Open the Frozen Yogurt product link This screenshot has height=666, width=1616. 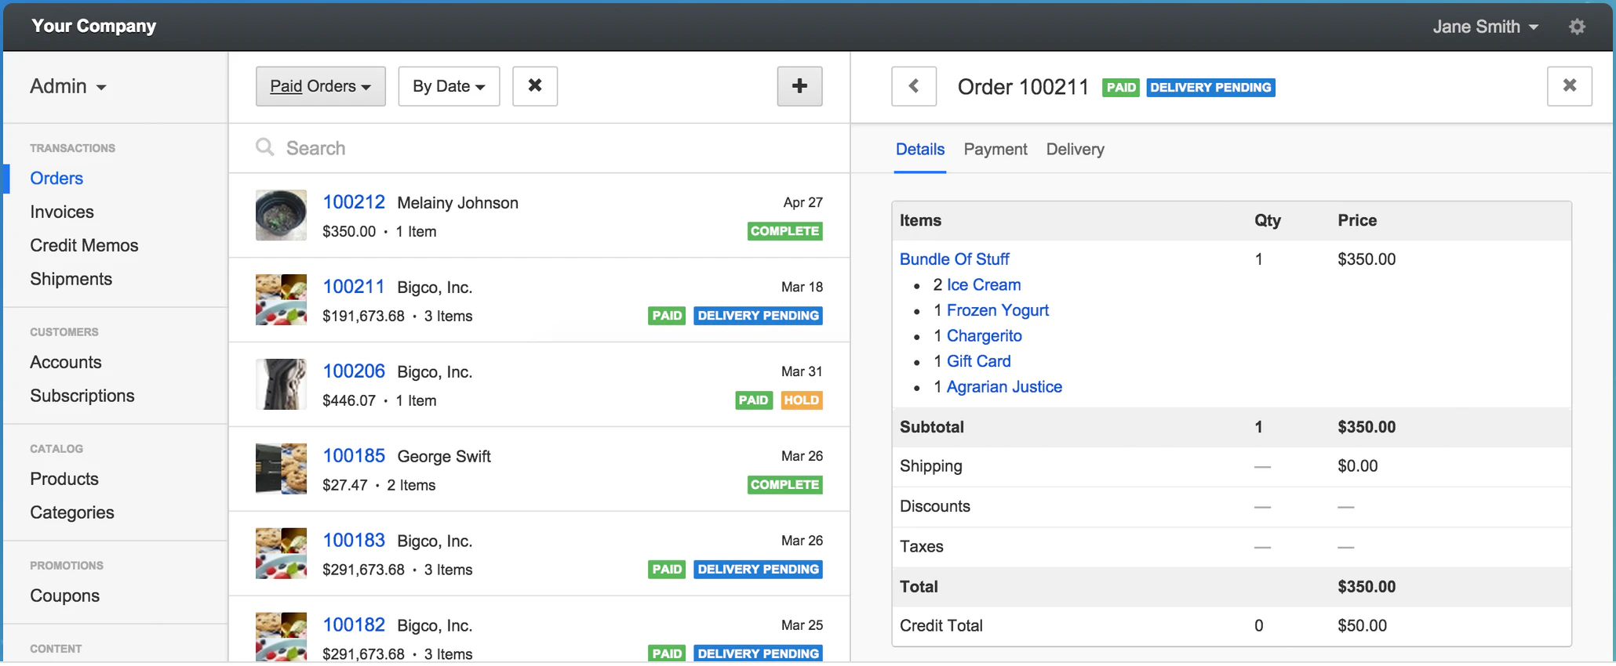[998, 310]
